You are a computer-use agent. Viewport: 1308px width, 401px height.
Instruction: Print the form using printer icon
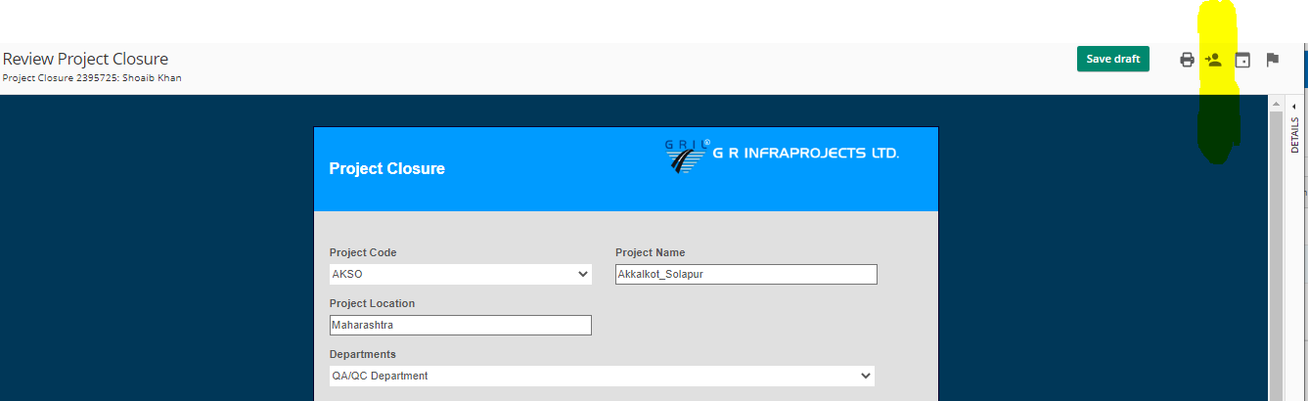click(1187, 60)
